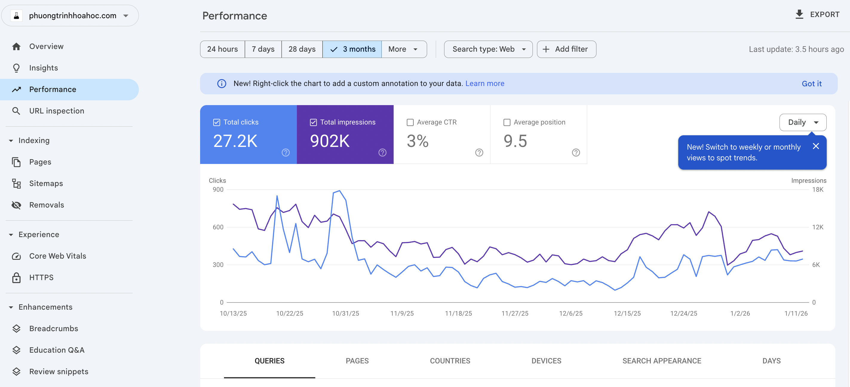This screenshot has height=387, width=850.
Task: Click Total clicks help question icon
Action: click(286, 152)
